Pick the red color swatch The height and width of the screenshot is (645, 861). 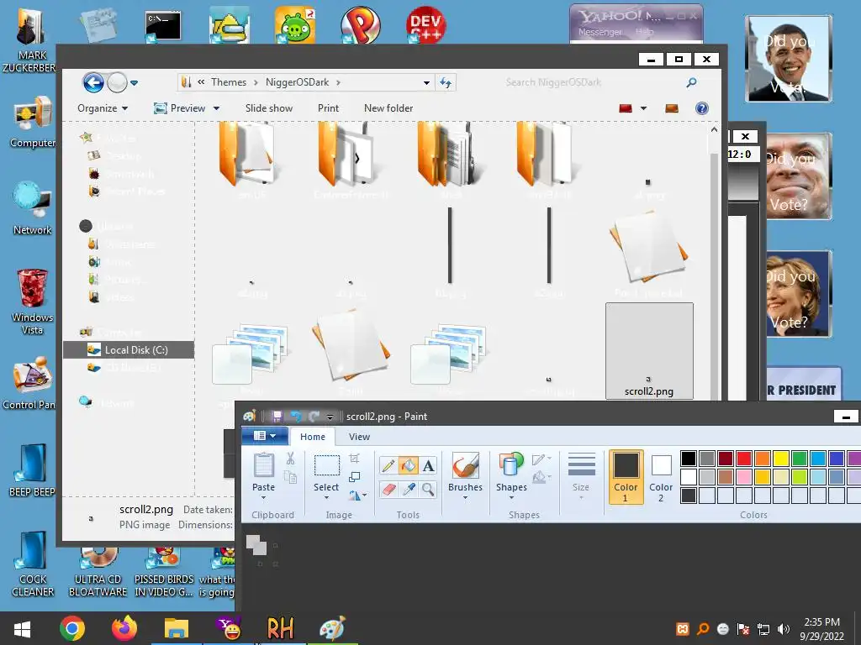[744, 458]
